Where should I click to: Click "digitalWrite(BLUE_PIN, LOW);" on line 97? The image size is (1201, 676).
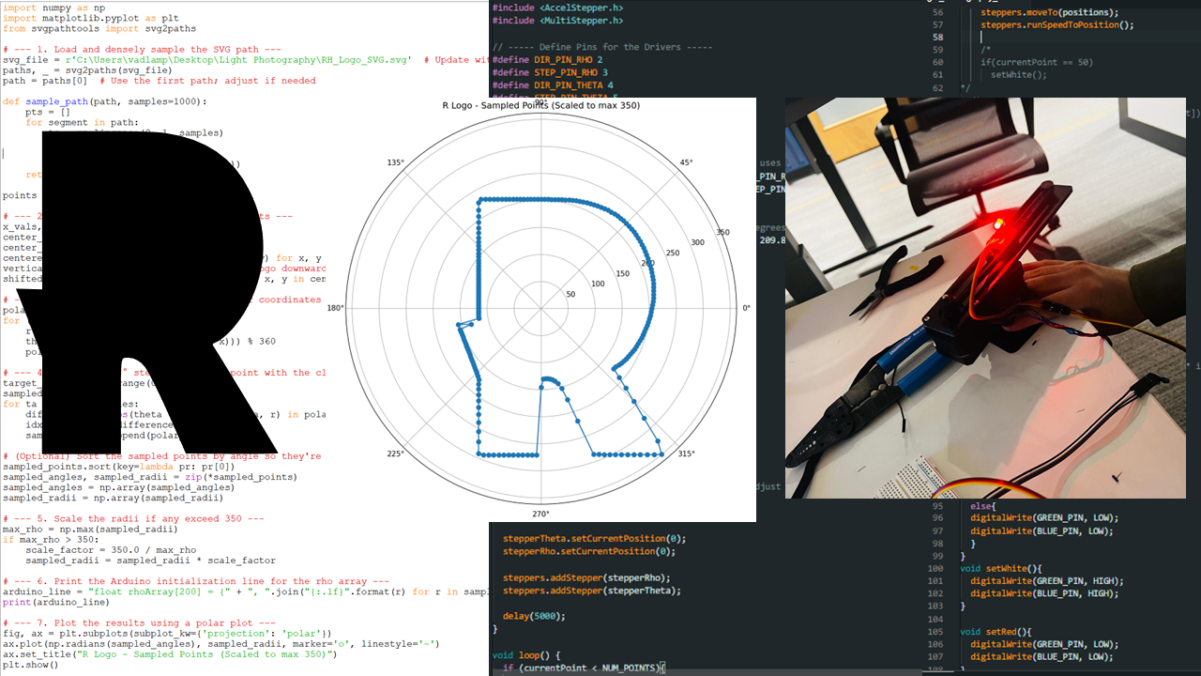pos(1041,530)
